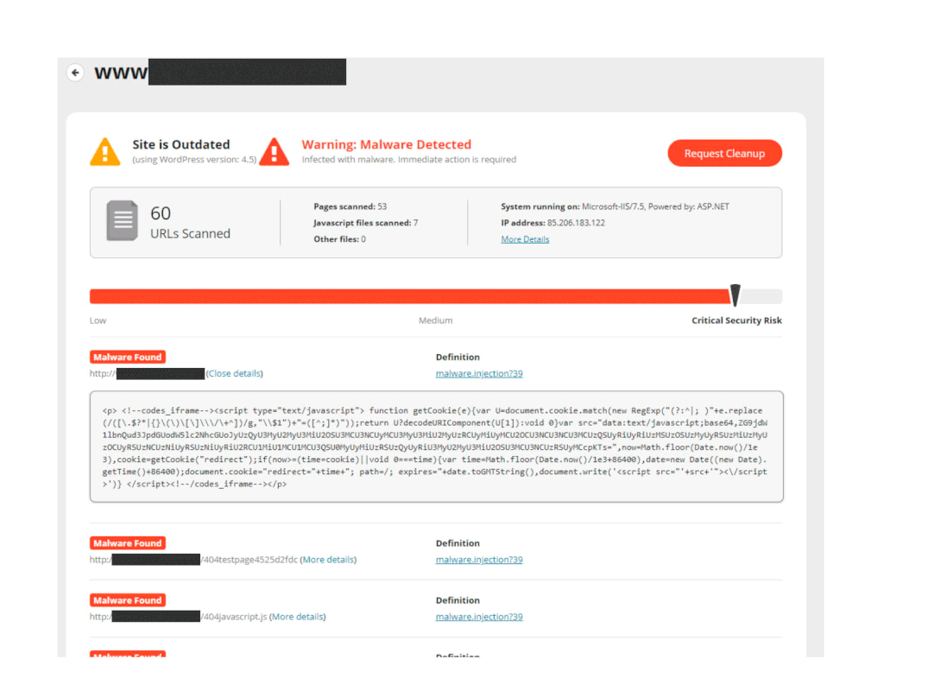947x691 pixels.
Task: Click the Request Cleanup button
Action: [724, 154]
